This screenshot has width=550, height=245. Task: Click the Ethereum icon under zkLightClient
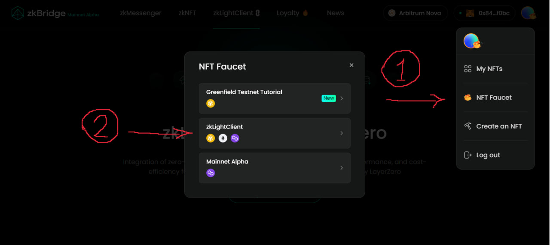(223, 138)
